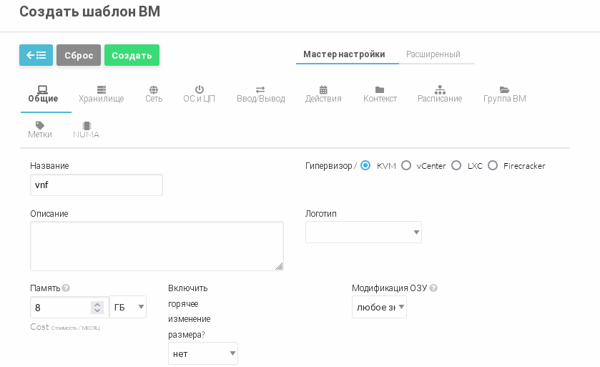Open the Ввод/Вывод arrows icon
The image size is (600, 367).
(x=260, y=89)
